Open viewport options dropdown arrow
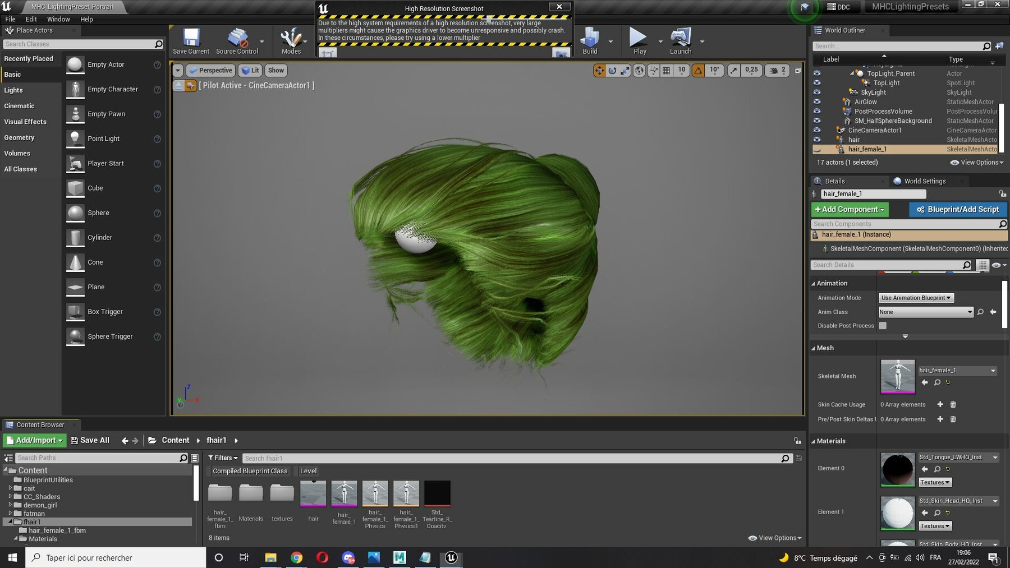This screenshot has height=568, width=1010. (x=177, y=70)
